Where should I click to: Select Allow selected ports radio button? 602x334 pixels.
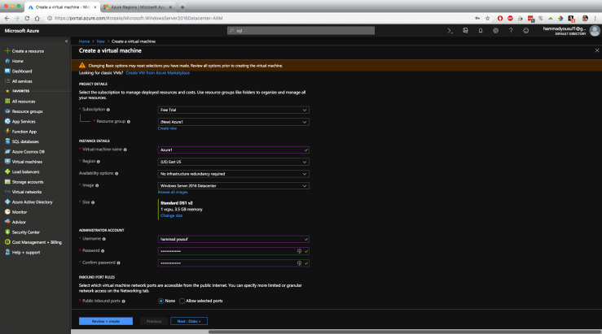[182, 301]
